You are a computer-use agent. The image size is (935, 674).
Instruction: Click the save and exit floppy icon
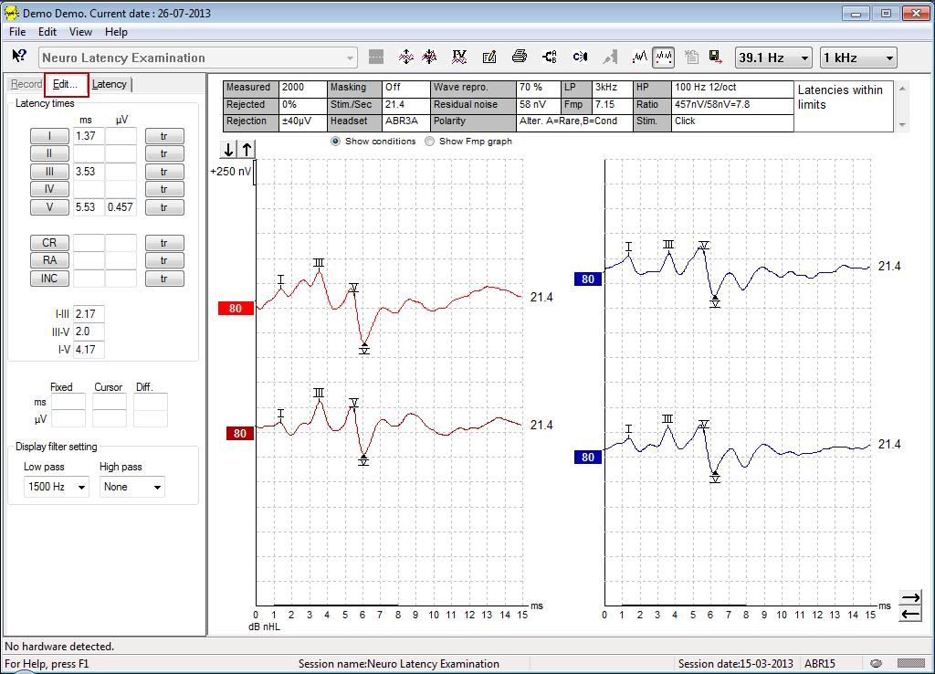click(x=716, y=58)
